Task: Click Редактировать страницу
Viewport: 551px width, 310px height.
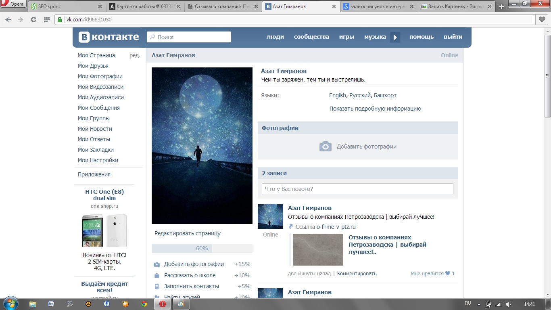Action: pyautogui.click(x=188, y=233)
